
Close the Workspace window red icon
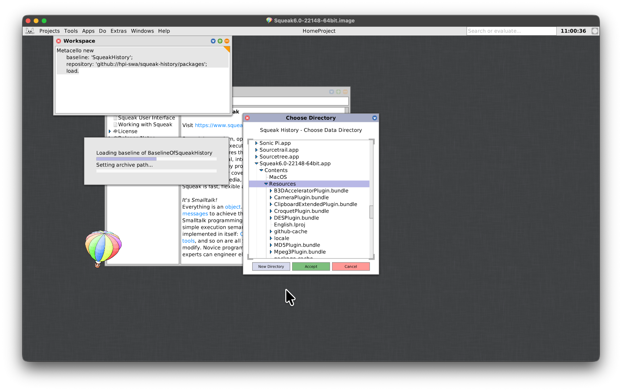point(58,41)
